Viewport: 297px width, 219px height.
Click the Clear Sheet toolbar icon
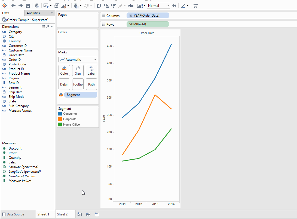pos(63,5)
